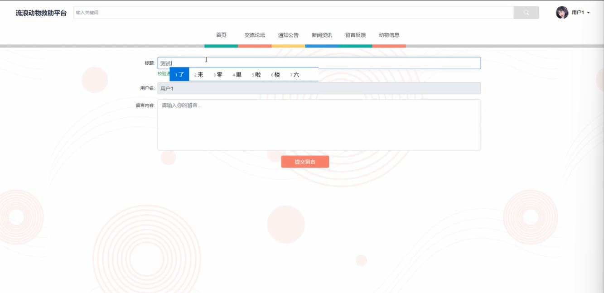The height and width of the screenshot is (293, 604).
Task: Open the 动物信息 tab
Action: point(389,35)
